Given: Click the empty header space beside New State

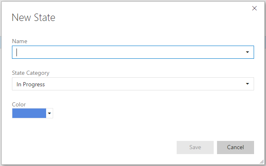Looking at the screenshot, I should tap(153, 18).
